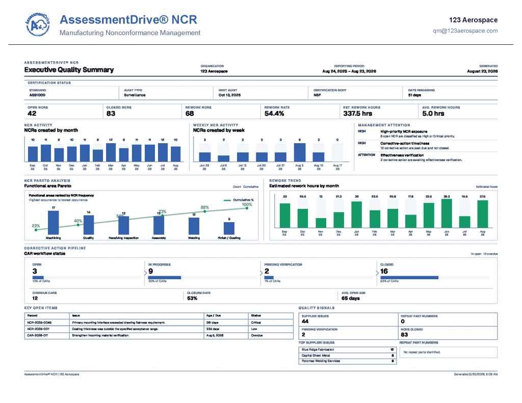Screen dimensions: 522x403
Task: Click the High-priority NCR exposure item
Action: coord(428,134)
